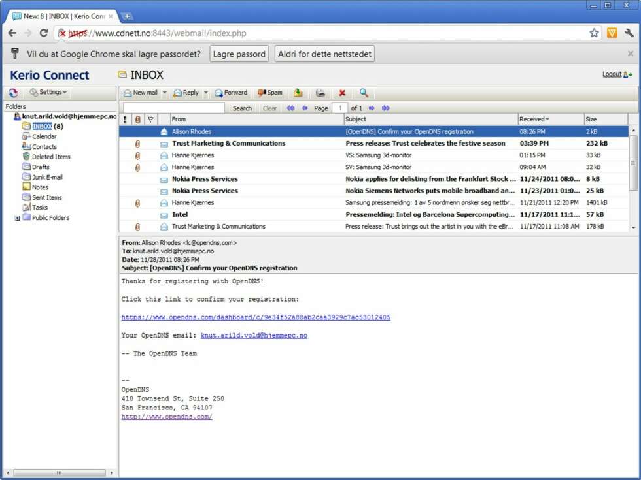The width and height of the screenshot is (641, 480).
Task: Open the Tasks folder
Action: coord(35,208)
